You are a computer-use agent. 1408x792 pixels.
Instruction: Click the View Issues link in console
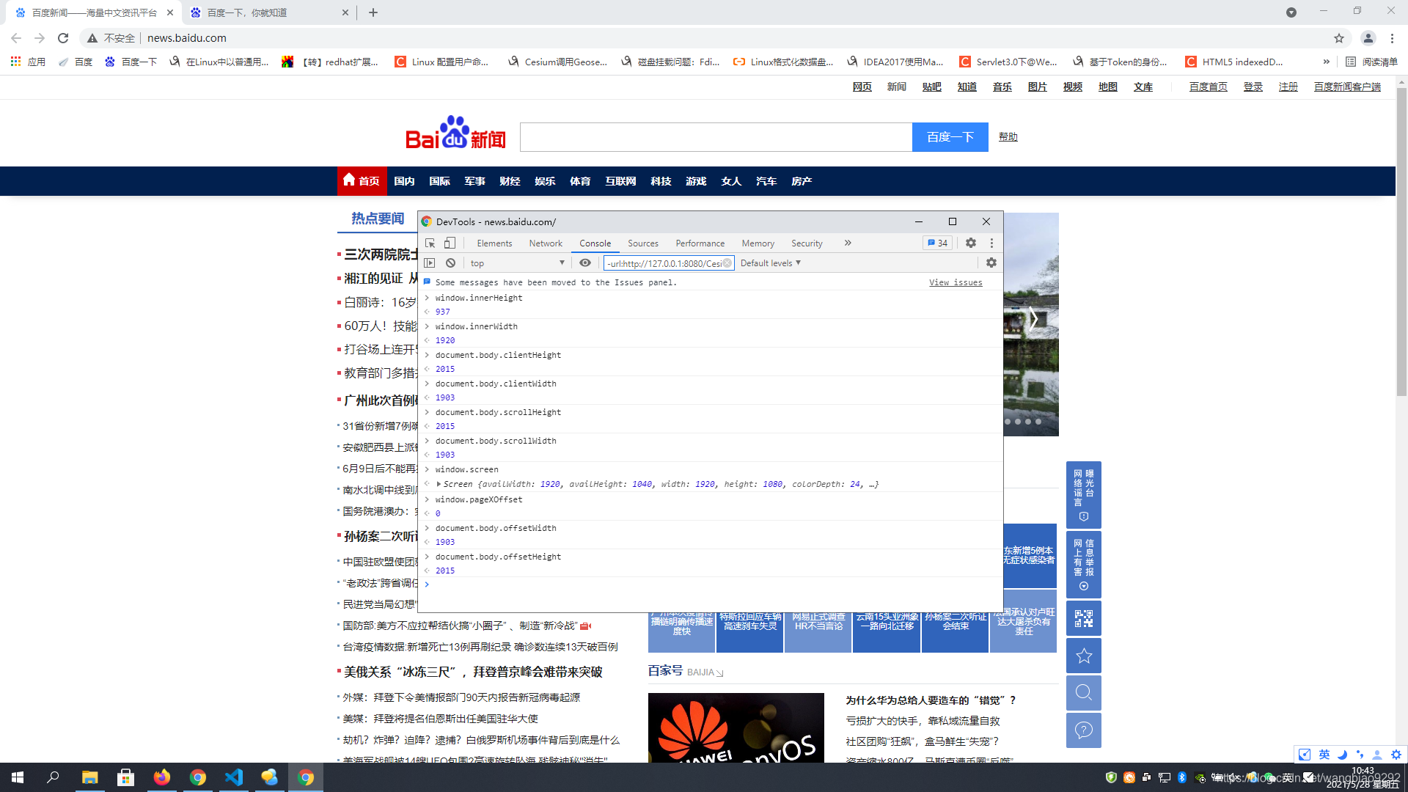point(956,282)
